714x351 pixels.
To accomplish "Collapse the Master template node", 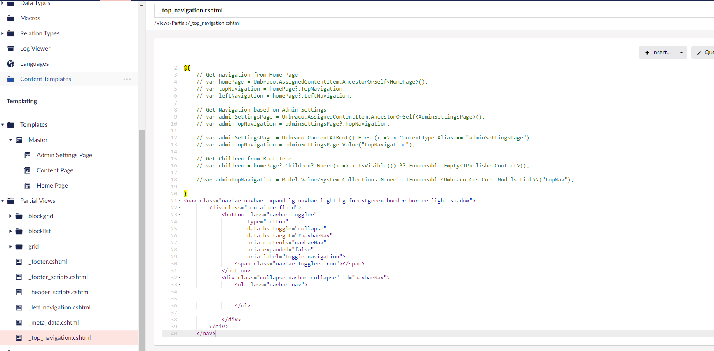I will [11, 140].
